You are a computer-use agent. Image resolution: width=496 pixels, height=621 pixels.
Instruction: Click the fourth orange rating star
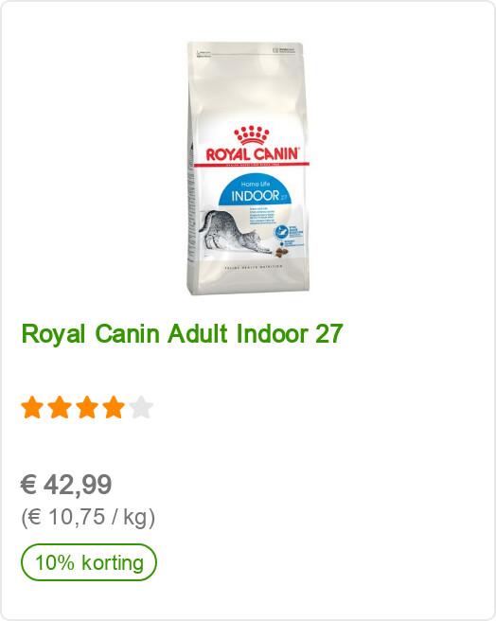115,407
